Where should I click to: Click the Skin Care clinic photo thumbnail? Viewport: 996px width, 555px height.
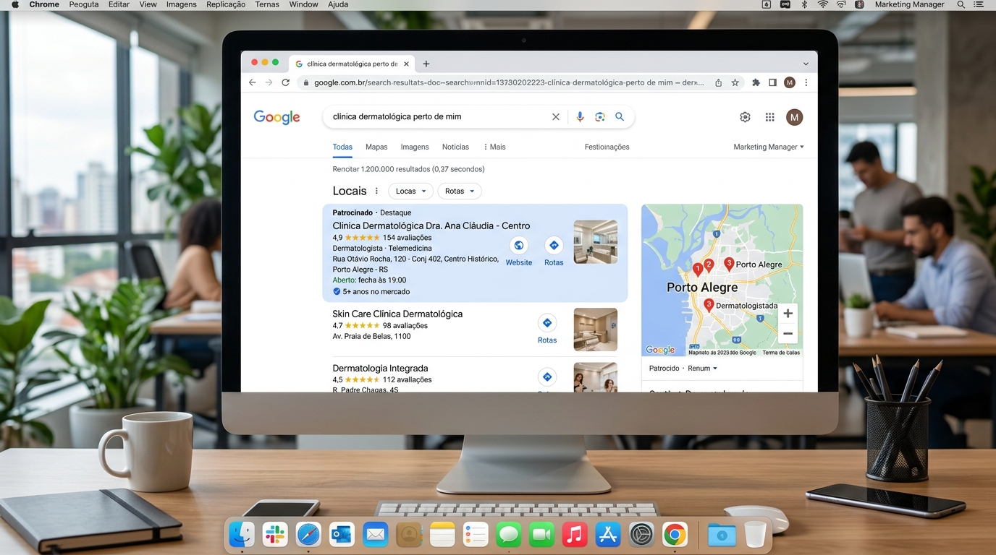tap(595, 330)
